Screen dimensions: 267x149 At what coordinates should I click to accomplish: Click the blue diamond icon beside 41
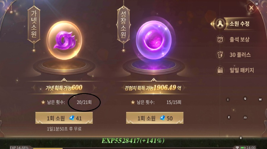[72, 118]
